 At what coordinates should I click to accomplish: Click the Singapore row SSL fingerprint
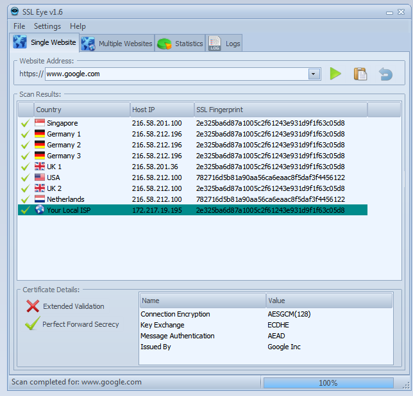(270, 123)
